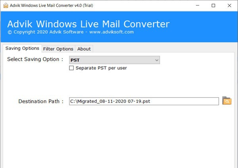
Task: Switch to the Saving Options tab
Action: tap(22, 48)
